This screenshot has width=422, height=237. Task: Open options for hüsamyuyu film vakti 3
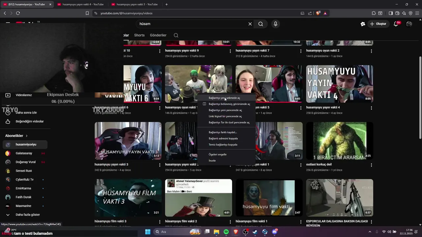point(160,222)
